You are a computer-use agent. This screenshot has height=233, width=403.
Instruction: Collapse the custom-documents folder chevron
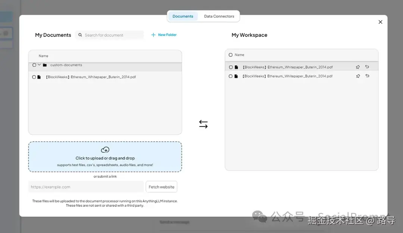39,65
